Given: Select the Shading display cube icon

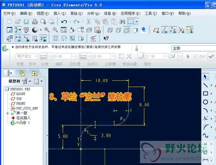Looking at the screenshot, I should coord(135,30).
